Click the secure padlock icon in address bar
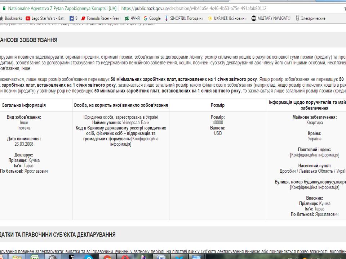 (x=3, y=8)
